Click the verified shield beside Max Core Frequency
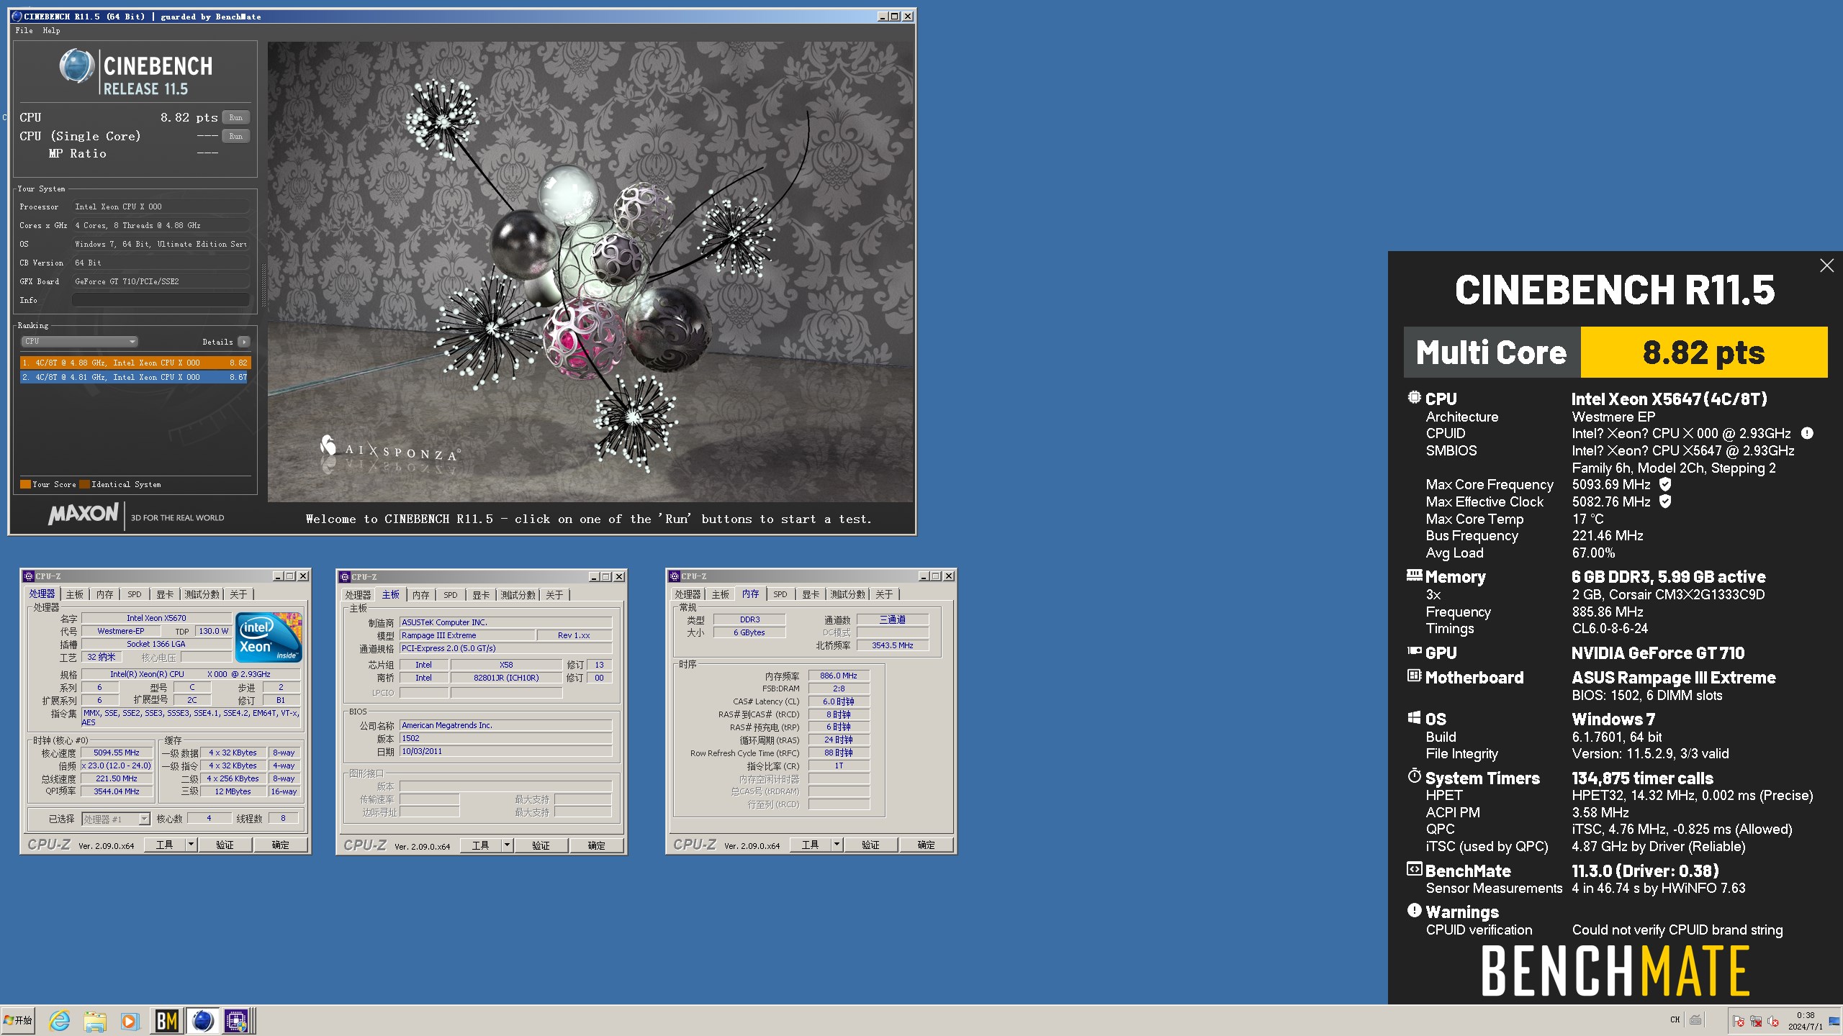 click(1665, 484)
